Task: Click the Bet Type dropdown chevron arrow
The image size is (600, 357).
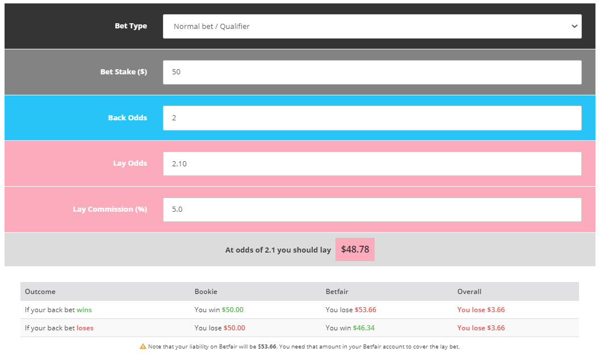Action: tap(573, 26)
